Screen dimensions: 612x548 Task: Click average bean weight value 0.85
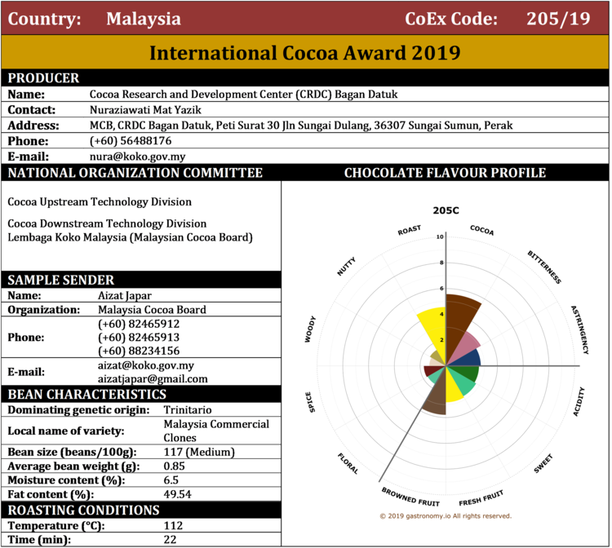[x=174, y=466]
